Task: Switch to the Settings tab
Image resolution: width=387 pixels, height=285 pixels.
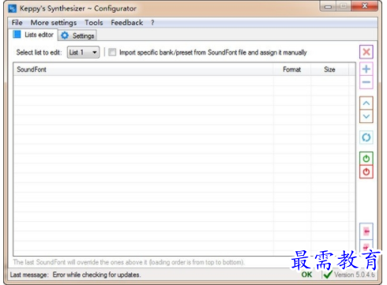Action: [77, 36]
